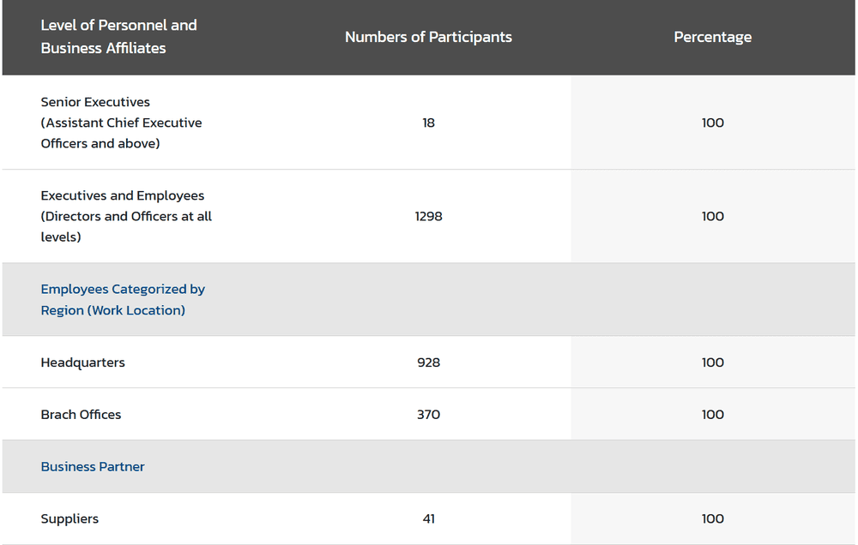Click the Brach Offices count 370
The width and height of the screenshot is (858, 545).
pyautogui.click(x=428, y=415)
